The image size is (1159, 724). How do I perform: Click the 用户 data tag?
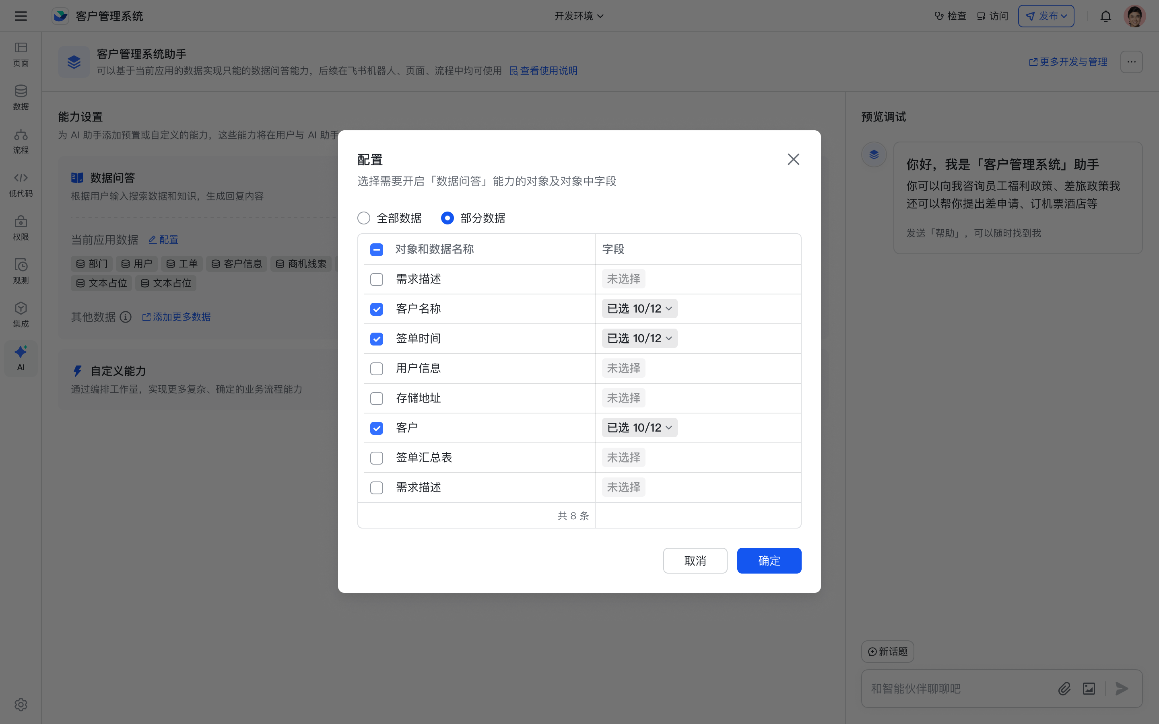coord(136,264)
